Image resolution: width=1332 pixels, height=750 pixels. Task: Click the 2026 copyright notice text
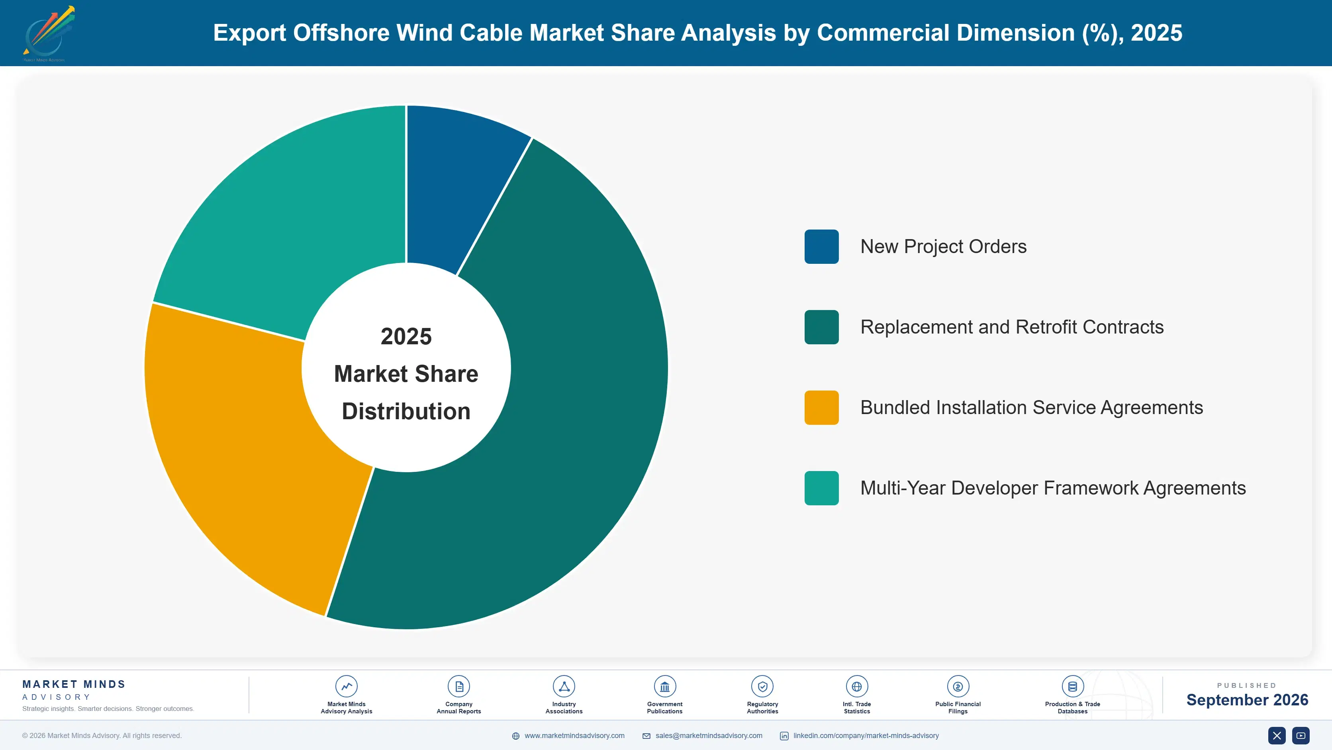click(102, 736)
